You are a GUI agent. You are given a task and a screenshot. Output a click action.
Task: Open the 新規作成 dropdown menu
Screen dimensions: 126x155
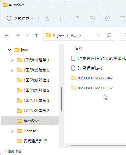click(20, 18)
